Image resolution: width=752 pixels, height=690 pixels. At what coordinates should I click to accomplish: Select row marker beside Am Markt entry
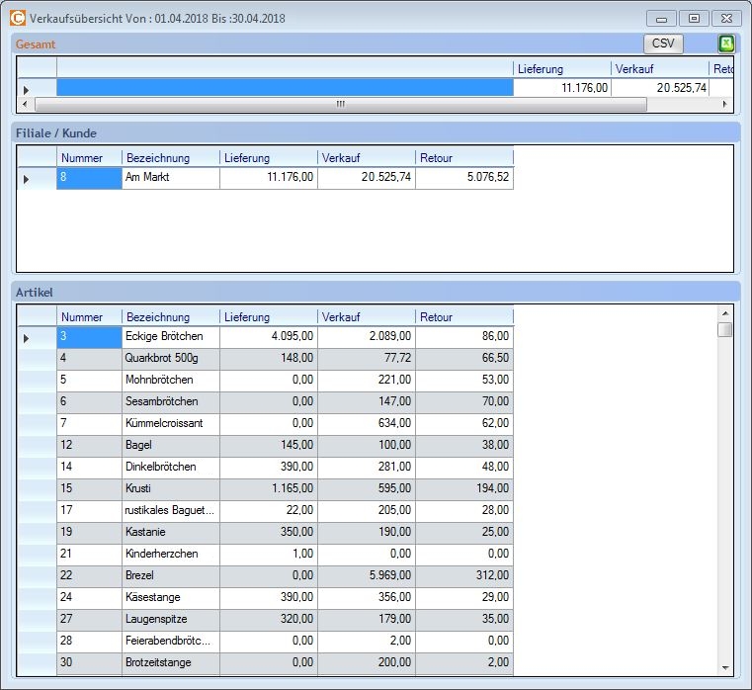(x=27, y=179)
